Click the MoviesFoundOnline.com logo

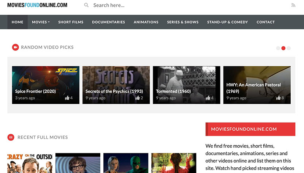pos(37,5)
